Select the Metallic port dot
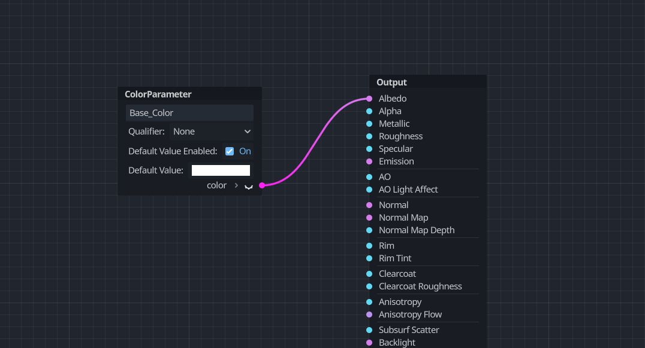 tap(369, 124)
